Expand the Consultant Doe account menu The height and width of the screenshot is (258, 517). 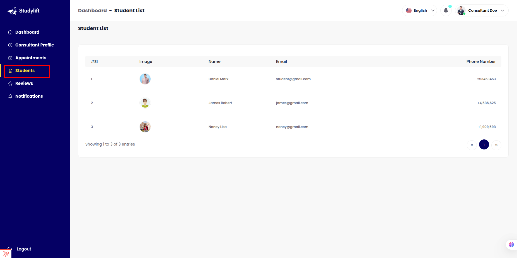pyautogui.click(x=482, y=11)
